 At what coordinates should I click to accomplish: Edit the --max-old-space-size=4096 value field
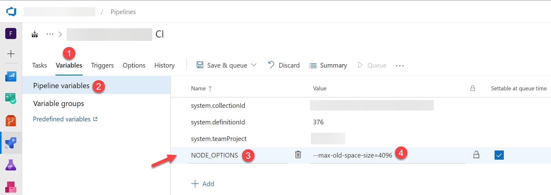click(x=387, y=155)
